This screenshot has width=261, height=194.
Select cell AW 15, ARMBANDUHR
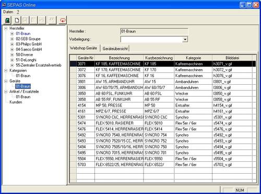(x=119, y=82)
